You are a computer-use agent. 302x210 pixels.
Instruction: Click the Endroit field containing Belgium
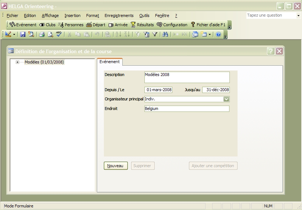tap(187, 109)
